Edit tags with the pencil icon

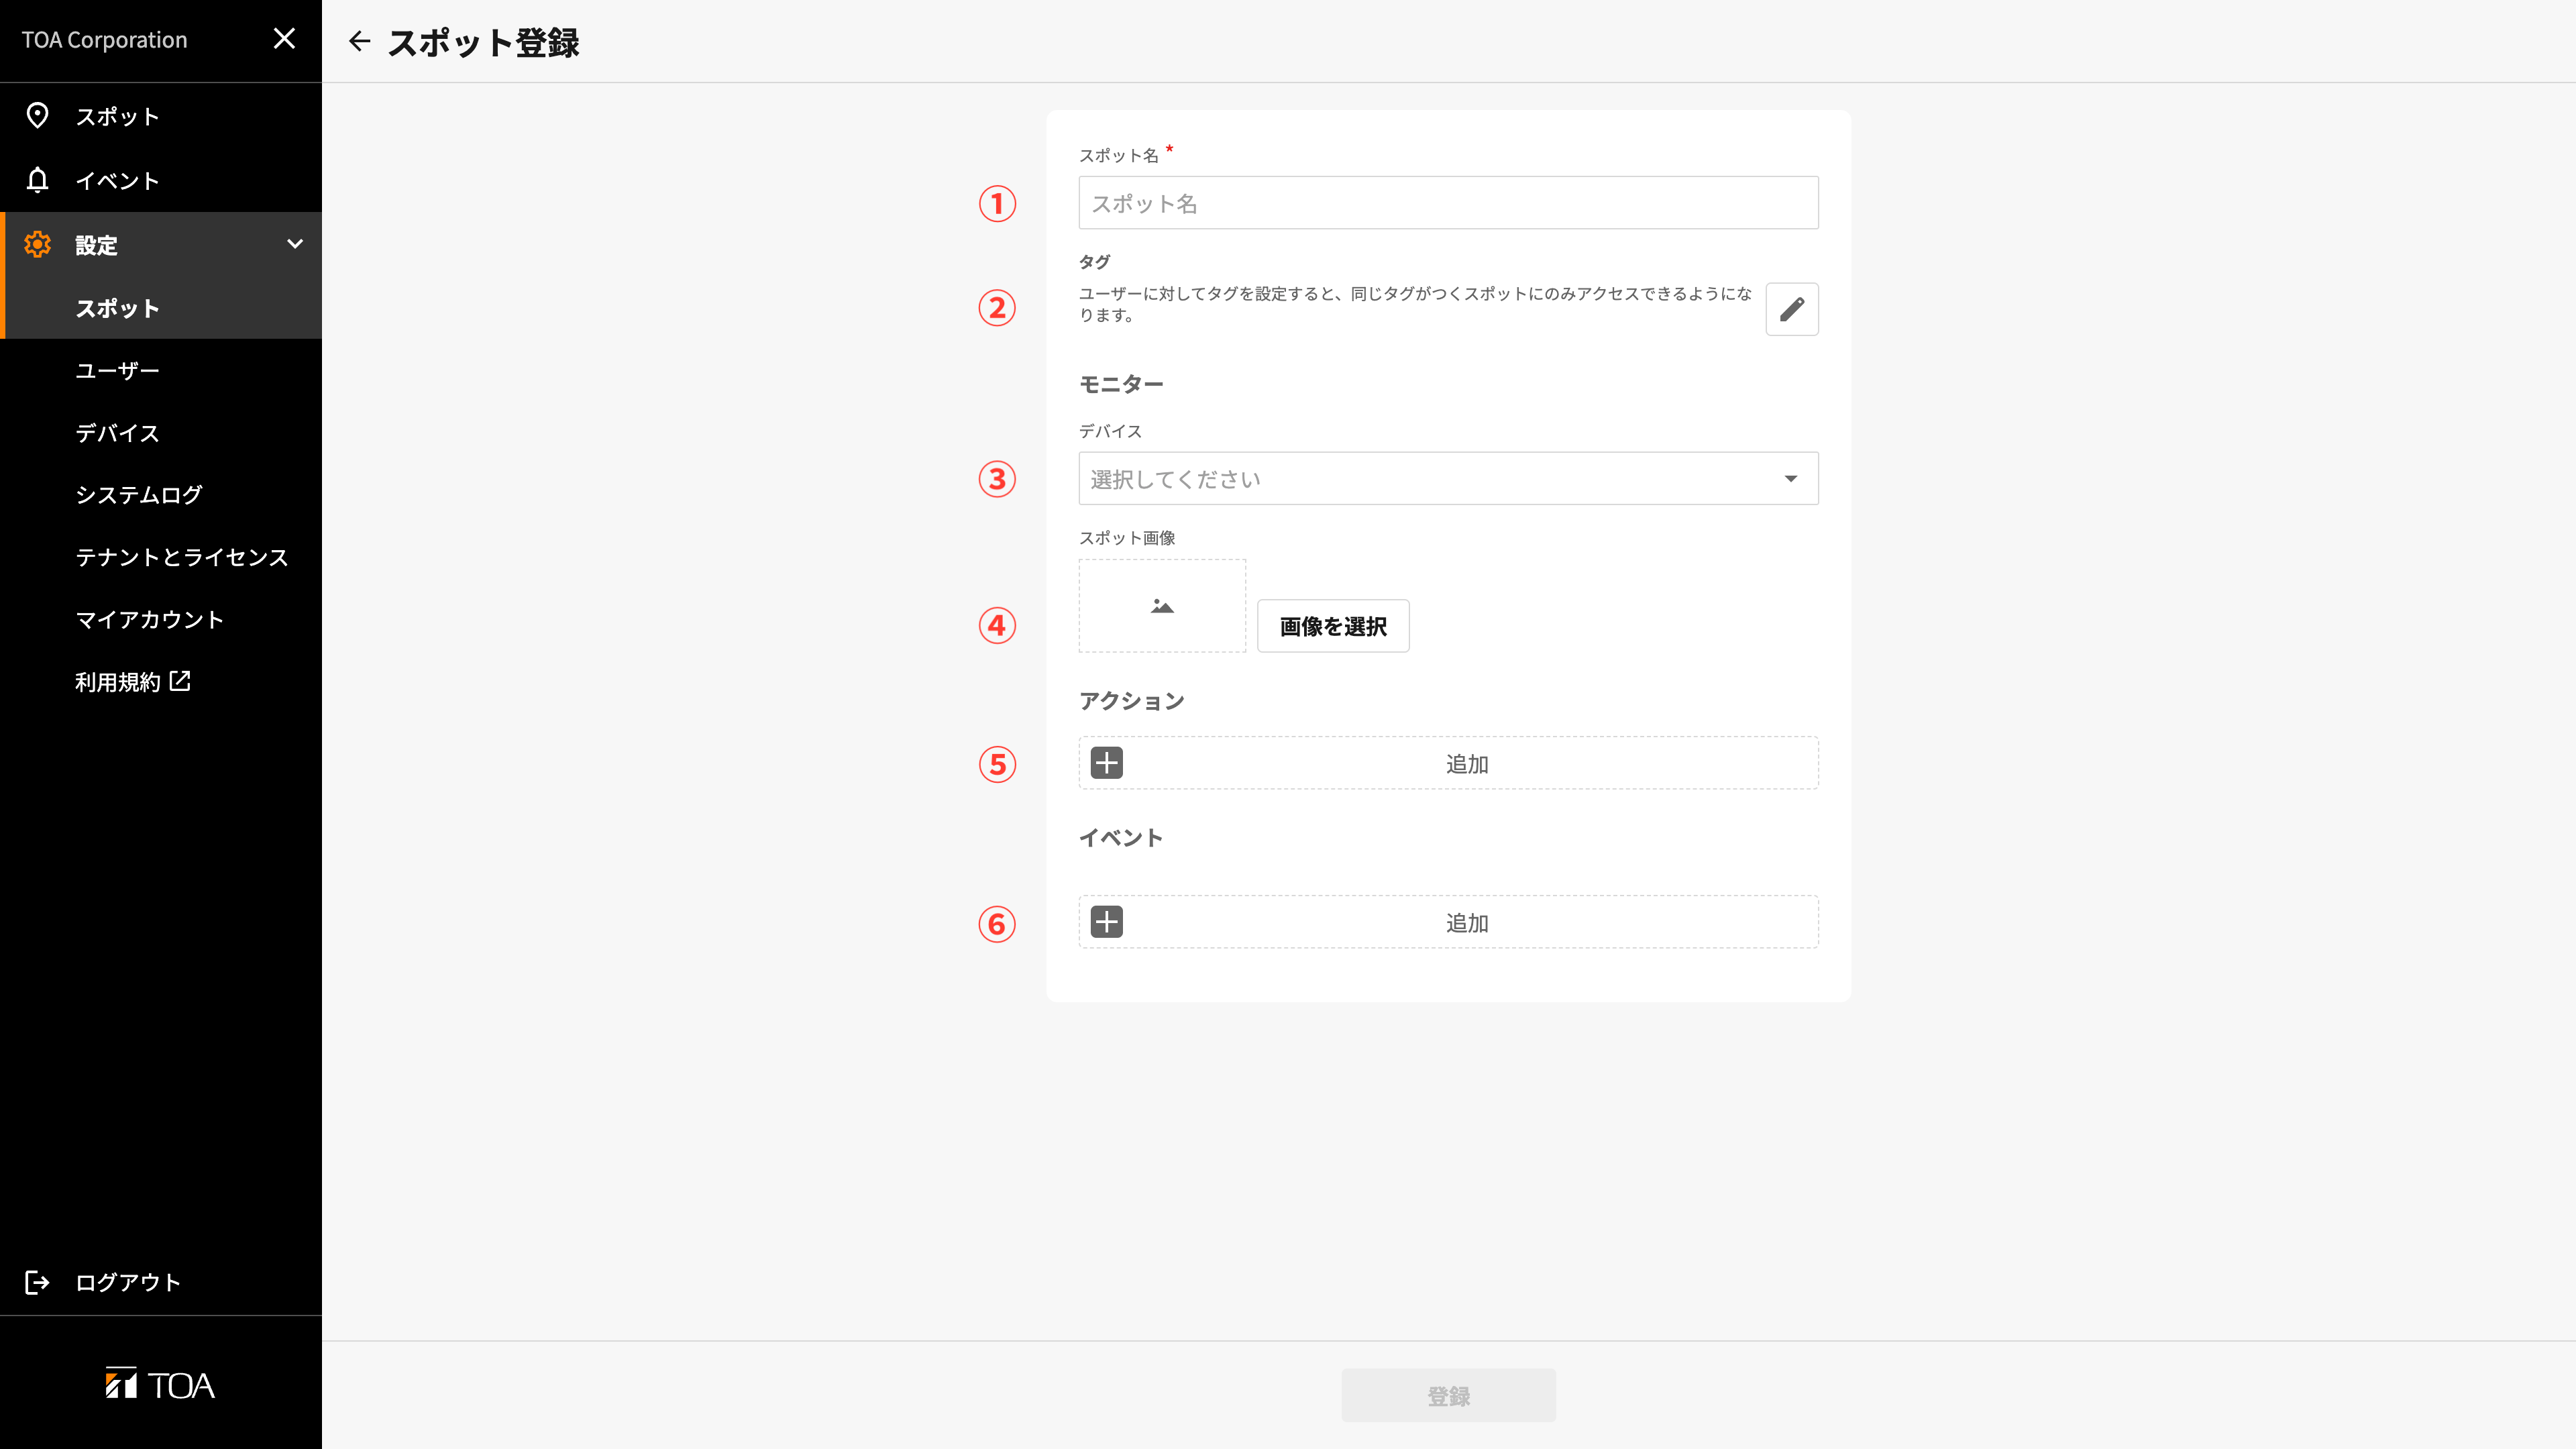click(1792, 309)
